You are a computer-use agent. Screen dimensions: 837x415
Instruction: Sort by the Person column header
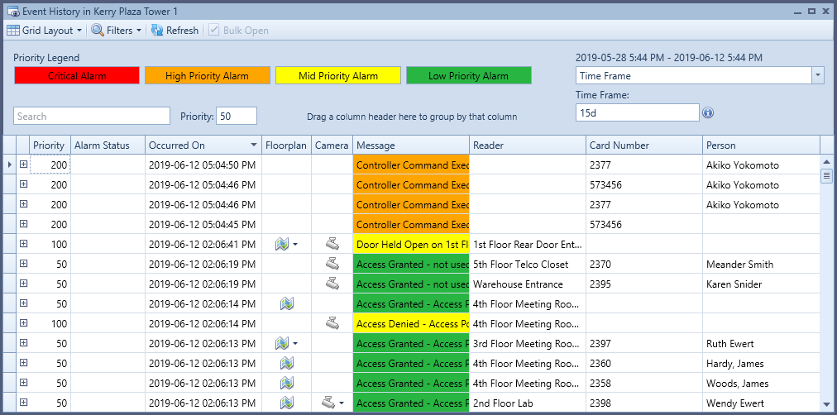[761, 145]
